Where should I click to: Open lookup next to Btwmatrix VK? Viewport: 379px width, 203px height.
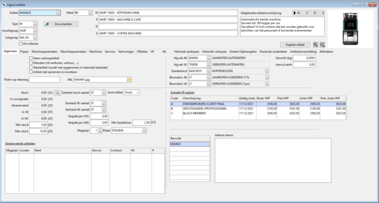click(208, 84)
